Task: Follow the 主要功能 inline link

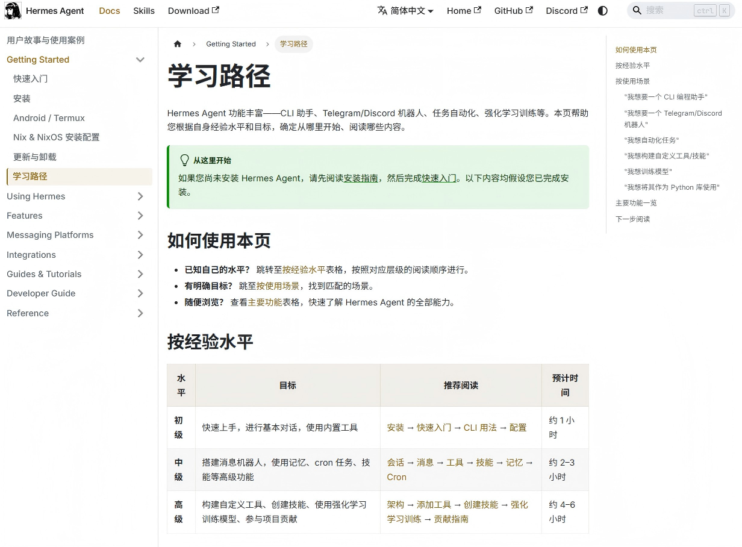Action: [265, 302]
